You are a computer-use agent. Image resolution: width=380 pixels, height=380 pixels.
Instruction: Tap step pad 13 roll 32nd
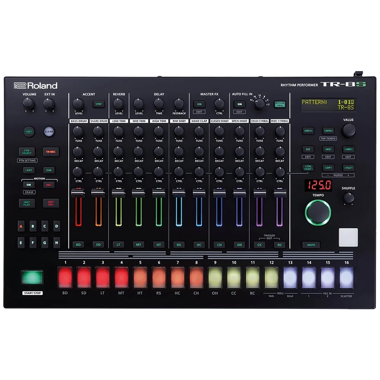click(x=290, y=277)
